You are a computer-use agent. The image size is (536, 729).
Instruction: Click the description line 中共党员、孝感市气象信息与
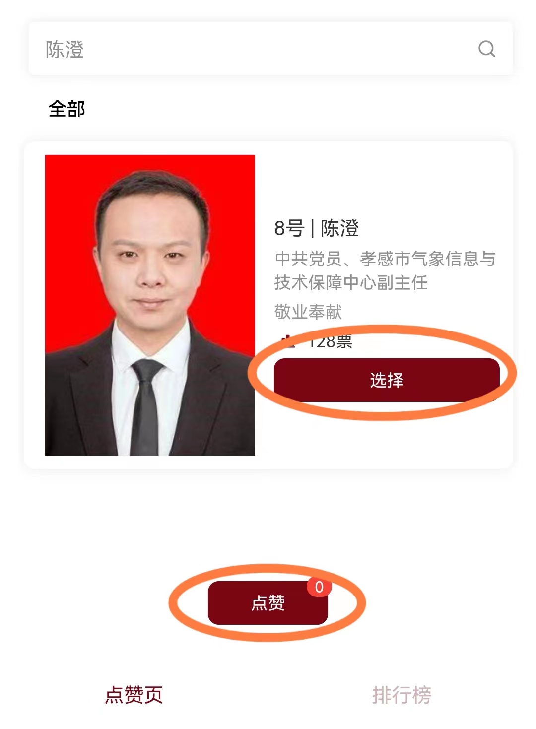[x=385, y=259]
